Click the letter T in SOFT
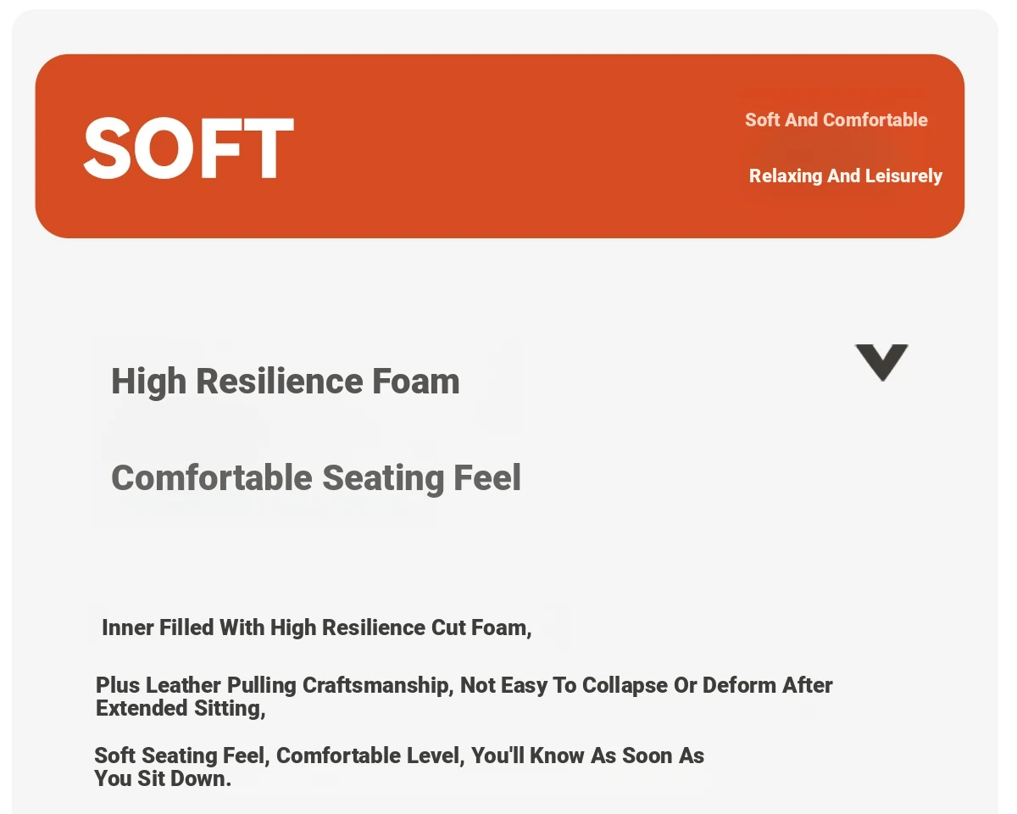The height and width of the screenshot is (814, 1017). 269,148
